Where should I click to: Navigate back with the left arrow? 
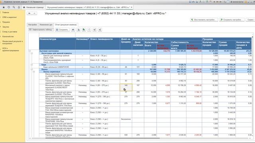click(29, 13)
